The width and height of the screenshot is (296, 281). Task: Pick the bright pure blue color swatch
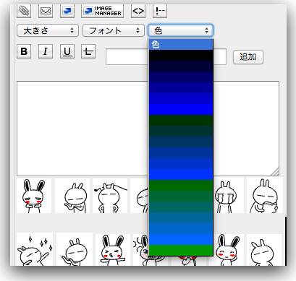point(181,109)
